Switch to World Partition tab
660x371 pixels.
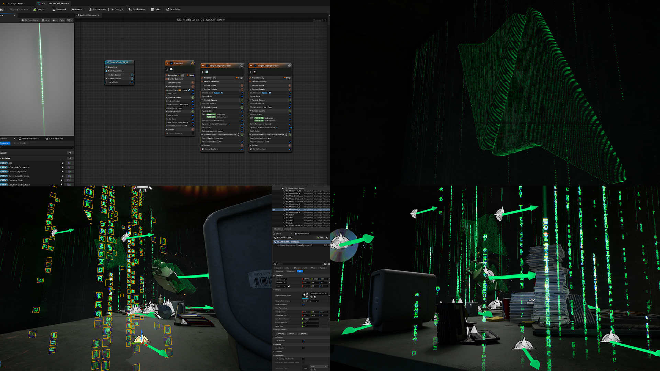tap(301, 234)
